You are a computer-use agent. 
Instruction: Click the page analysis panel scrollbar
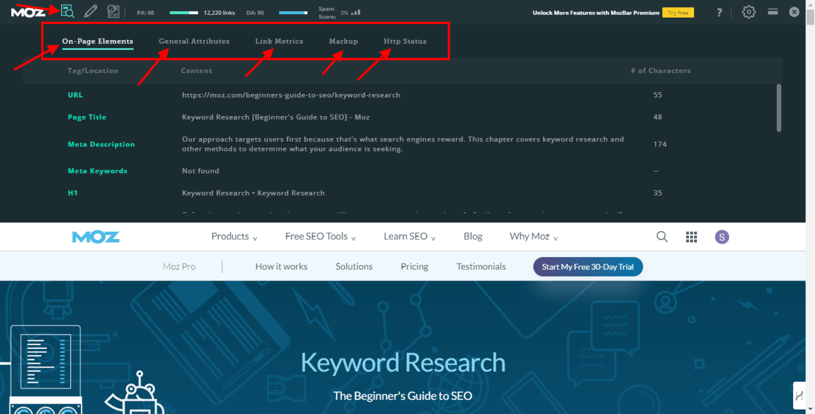point(779,108)
